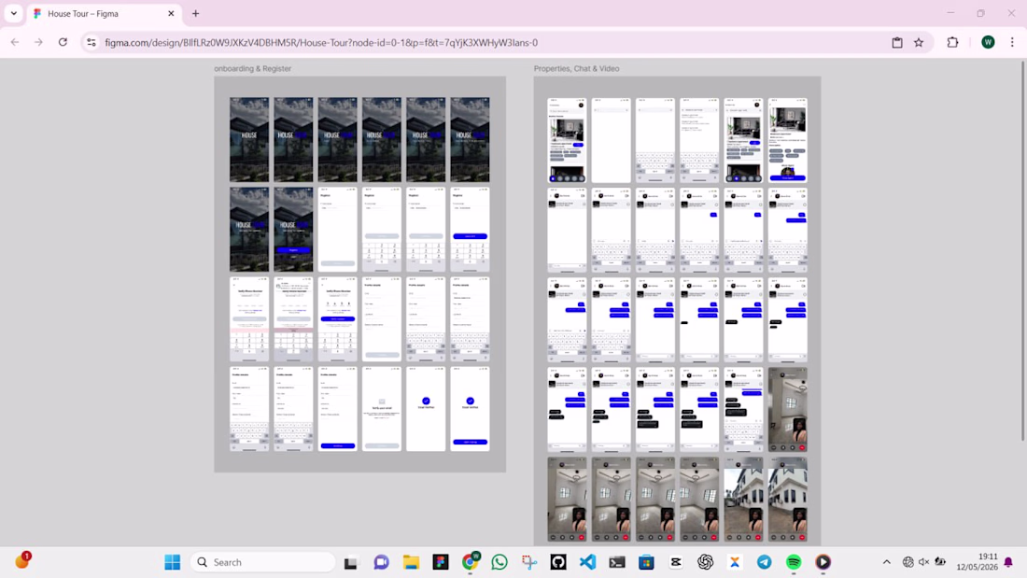Open File Explorer from the taskbar
The width and height of the screenshot is (1027, 578).
click(x=411, y=562)
